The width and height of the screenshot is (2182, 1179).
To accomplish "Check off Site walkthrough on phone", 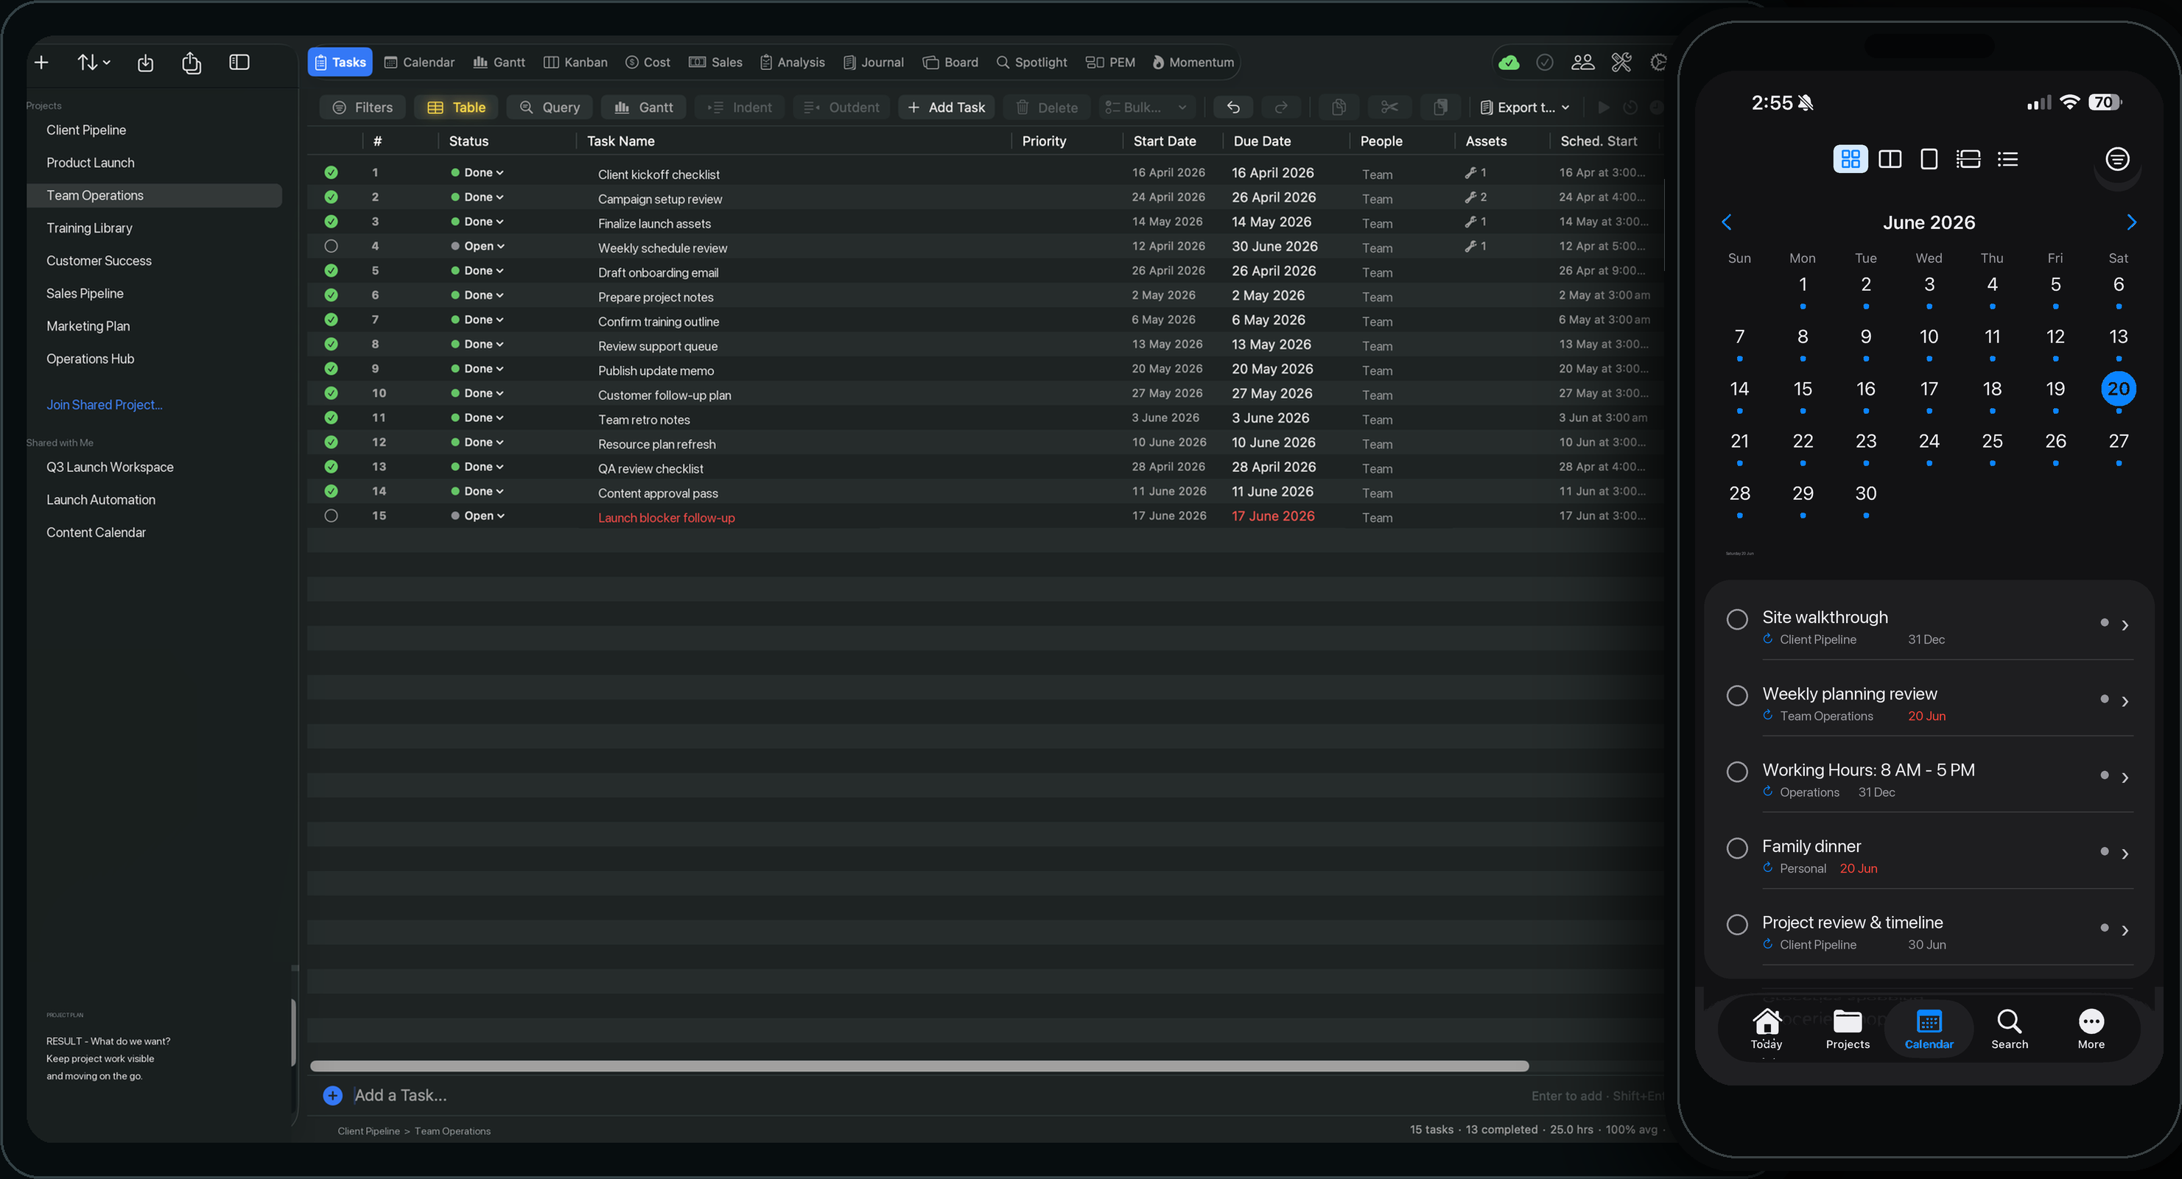I will (x=1736, y=619).
